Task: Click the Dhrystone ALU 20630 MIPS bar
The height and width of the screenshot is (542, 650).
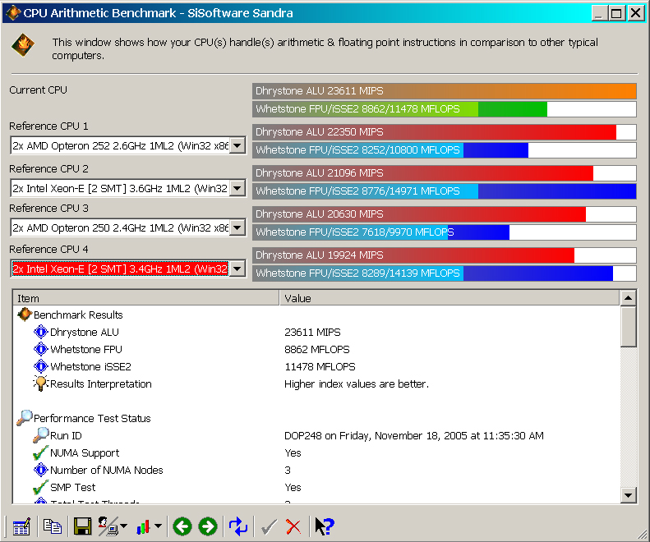Action: (x=445, y=214)
